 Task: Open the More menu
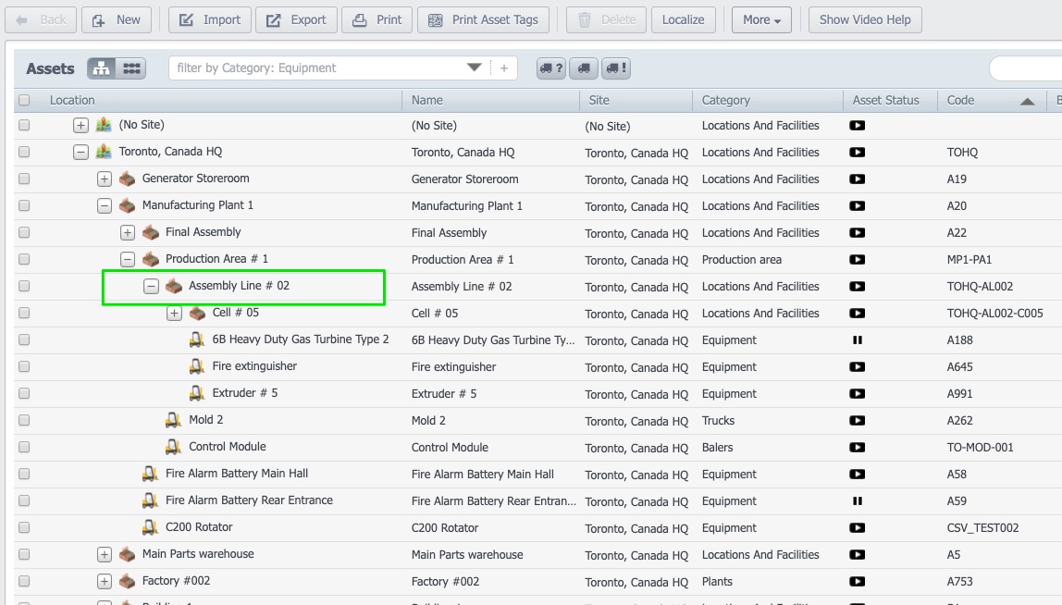[761, 19]
